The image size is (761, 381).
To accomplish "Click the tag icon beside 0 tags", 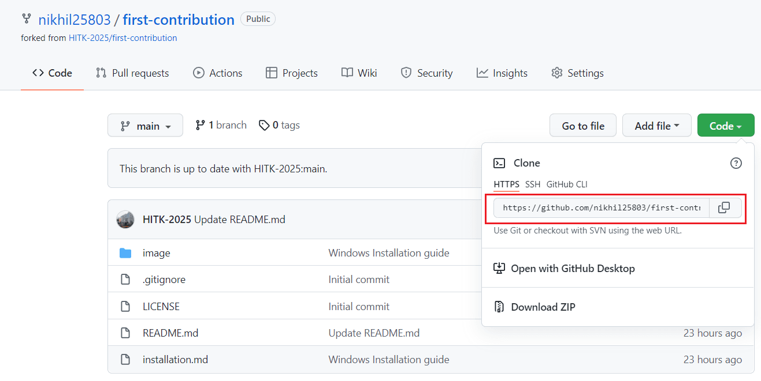I will [264, 125].
